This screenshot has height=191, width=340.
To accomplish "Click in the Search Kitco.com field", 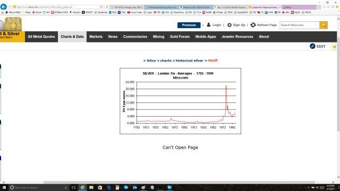I will click(x=299, y=25).
